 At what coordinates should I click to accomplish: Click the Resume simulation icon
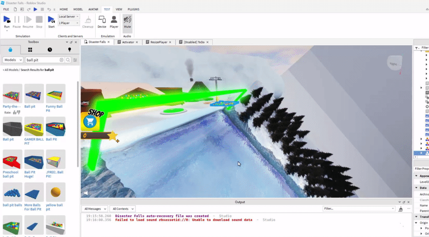(27, 20)
